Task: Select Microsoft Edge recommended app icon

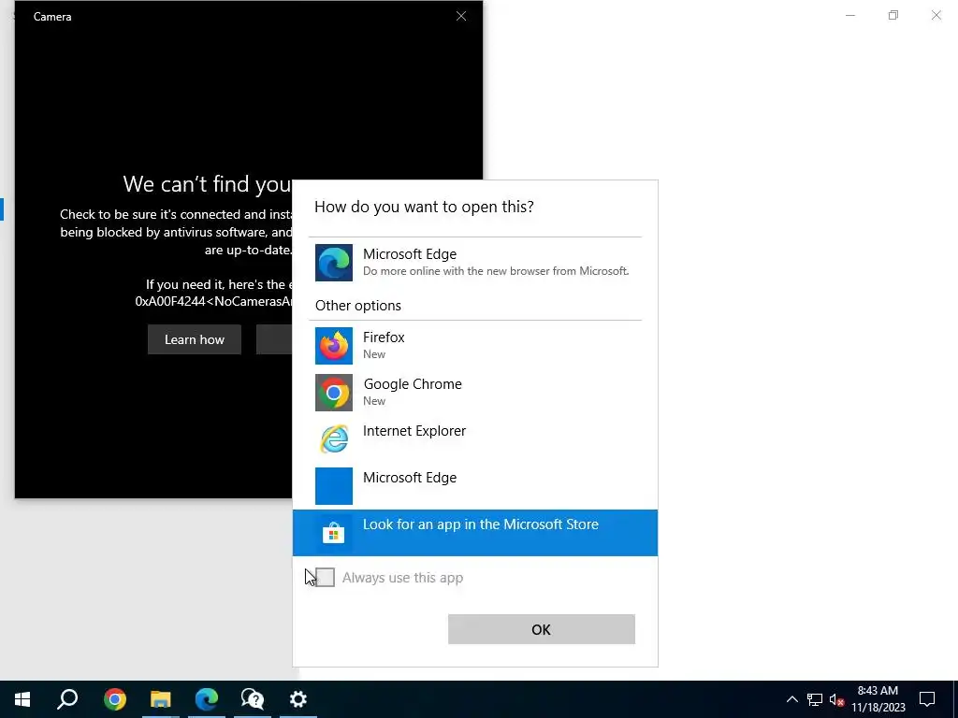Action: pyautogui.click(x=334, y=263)
